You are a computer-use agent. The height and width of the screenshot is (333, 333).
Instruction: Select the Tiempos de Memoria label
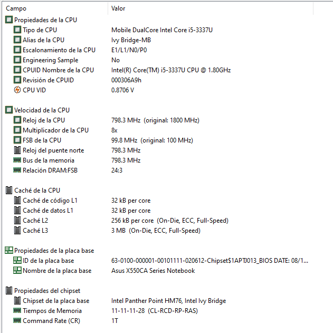click(52, 311)
